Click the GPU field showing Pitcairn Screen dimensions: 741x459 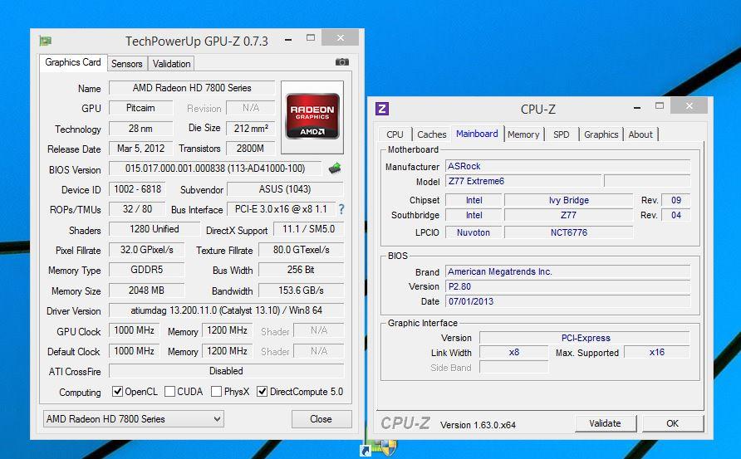141,108
